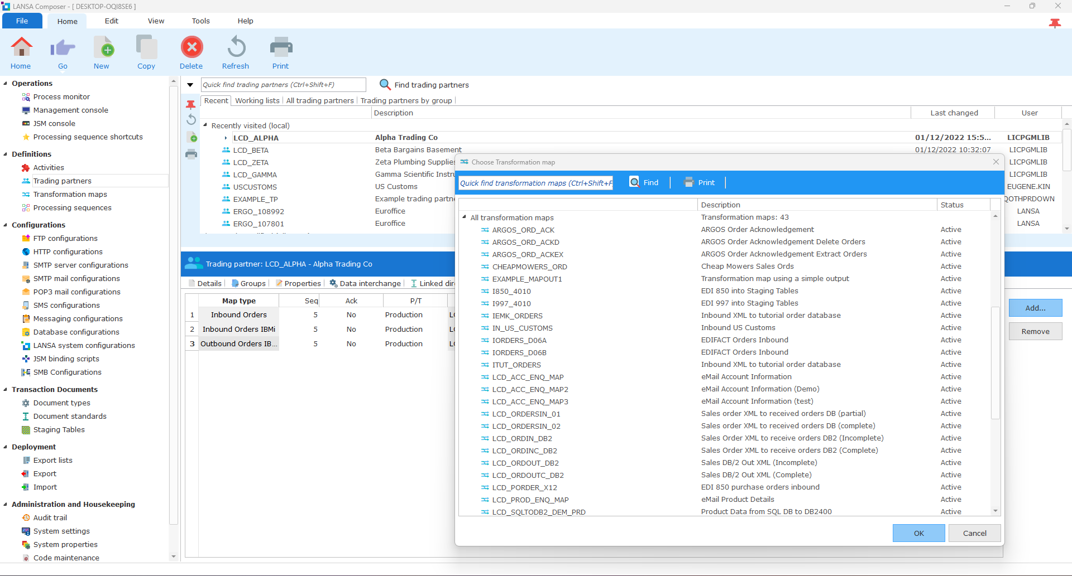Expand the LCD_ALPHA trading partner row

coord(226,138)
